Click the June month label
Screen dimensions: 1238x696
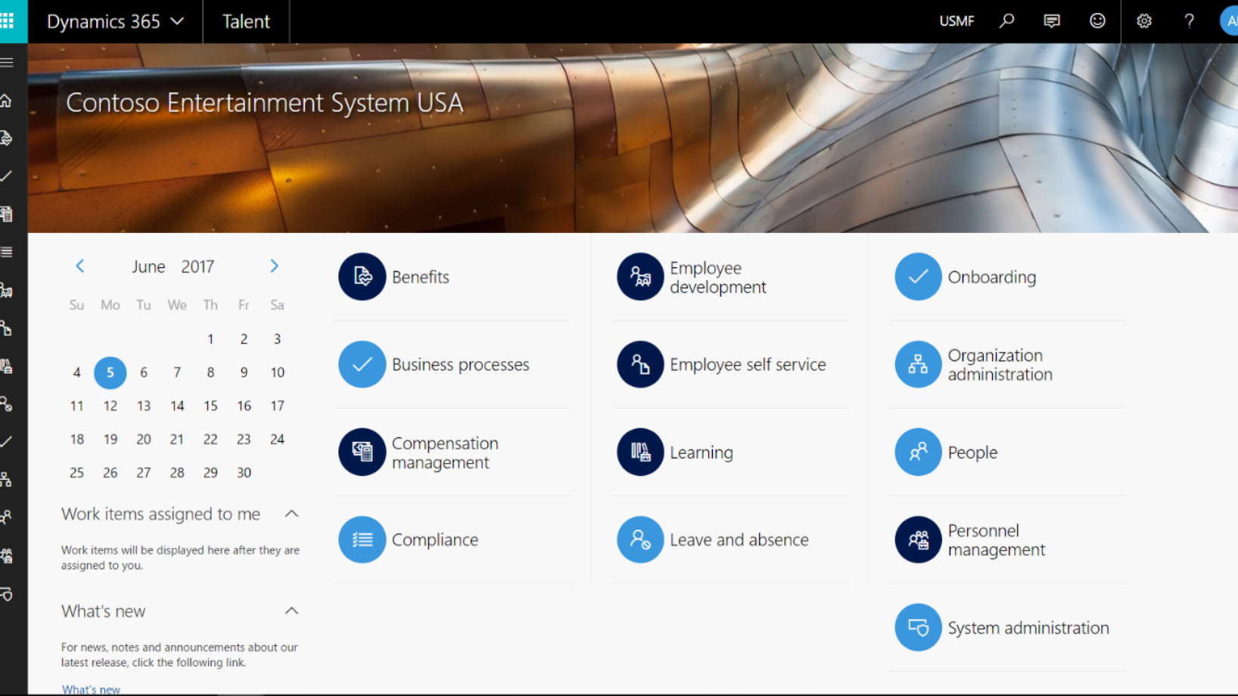click(x=148, y=266)
